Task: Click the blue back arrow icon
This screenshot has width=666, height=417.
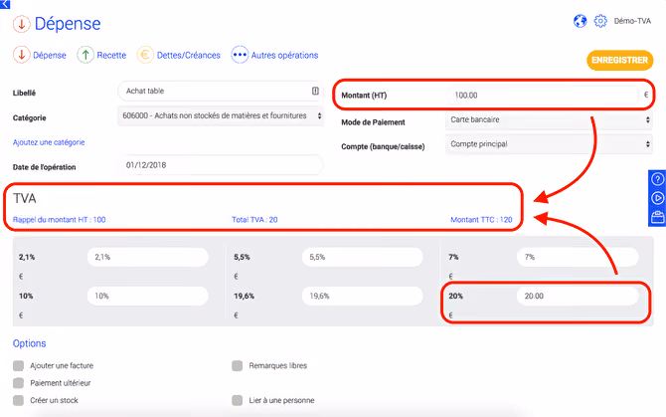Action: (x=5, y=4)
